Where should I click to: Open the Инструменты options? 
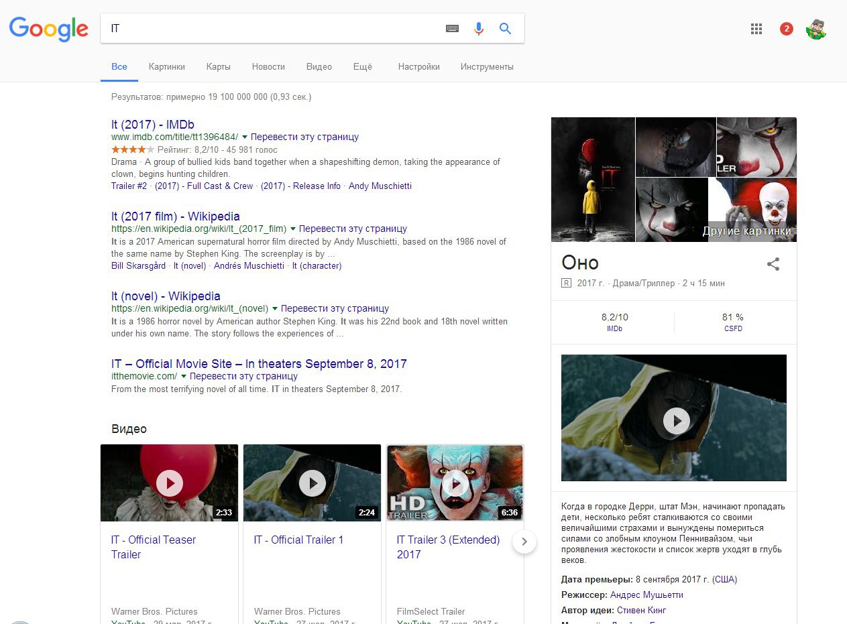(x=487, y=67)
